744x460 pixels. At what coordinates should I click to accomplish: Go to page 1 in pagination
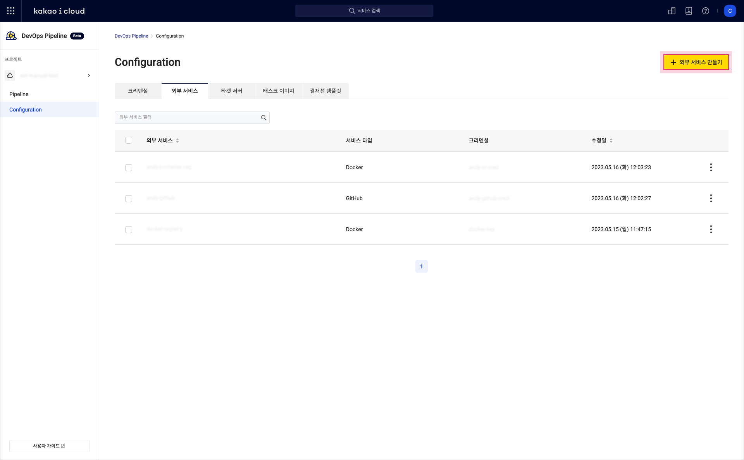click(422, 266)
